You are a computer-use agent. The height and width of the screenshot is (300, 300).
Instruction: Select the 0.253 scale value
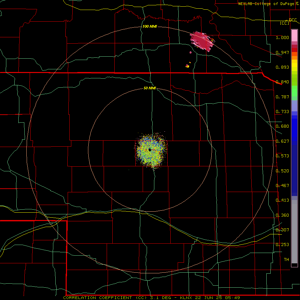pyautogui.click(x=282, y=245)
